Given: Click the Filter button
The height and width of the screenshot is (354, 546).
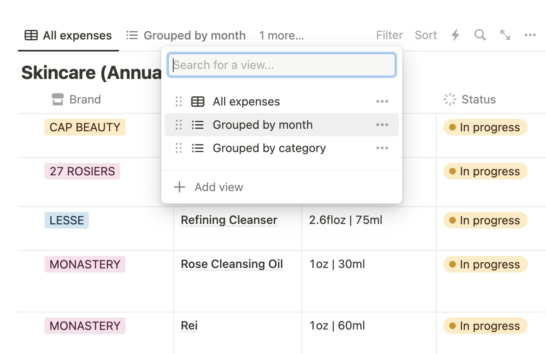Looking at the screenshot, I should coord(389,35).
